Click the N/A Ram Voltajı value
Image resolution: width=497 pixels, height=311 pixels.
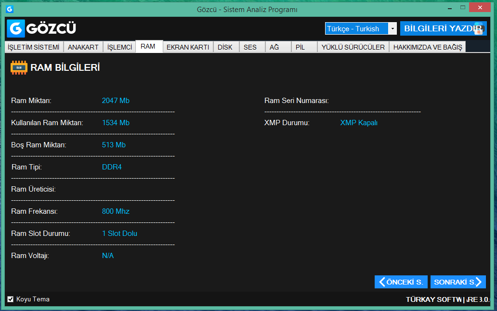coord(108,256)
